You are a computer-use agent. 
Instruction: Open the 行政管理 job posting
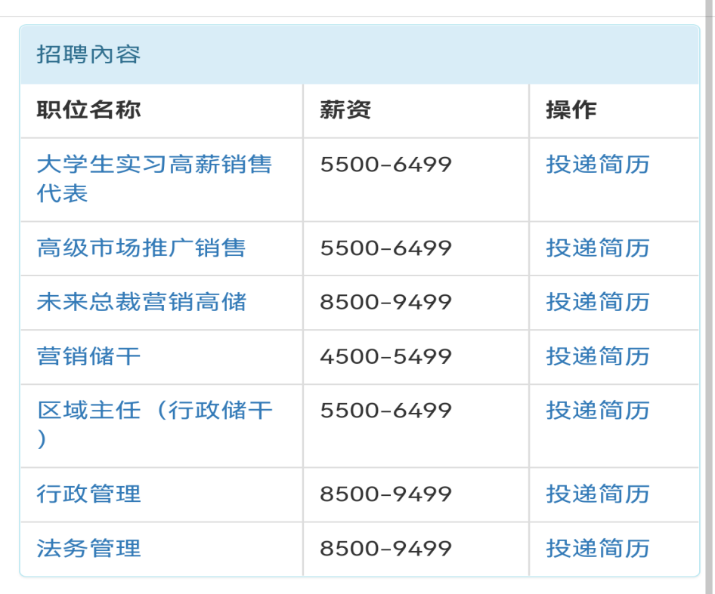(89, 494)
